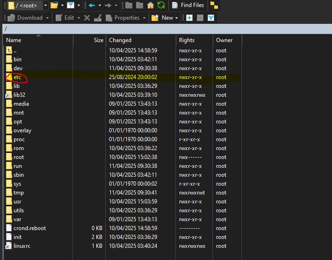
Task: Open the back history dropdown arrow
Action: [x=100, y=5]
